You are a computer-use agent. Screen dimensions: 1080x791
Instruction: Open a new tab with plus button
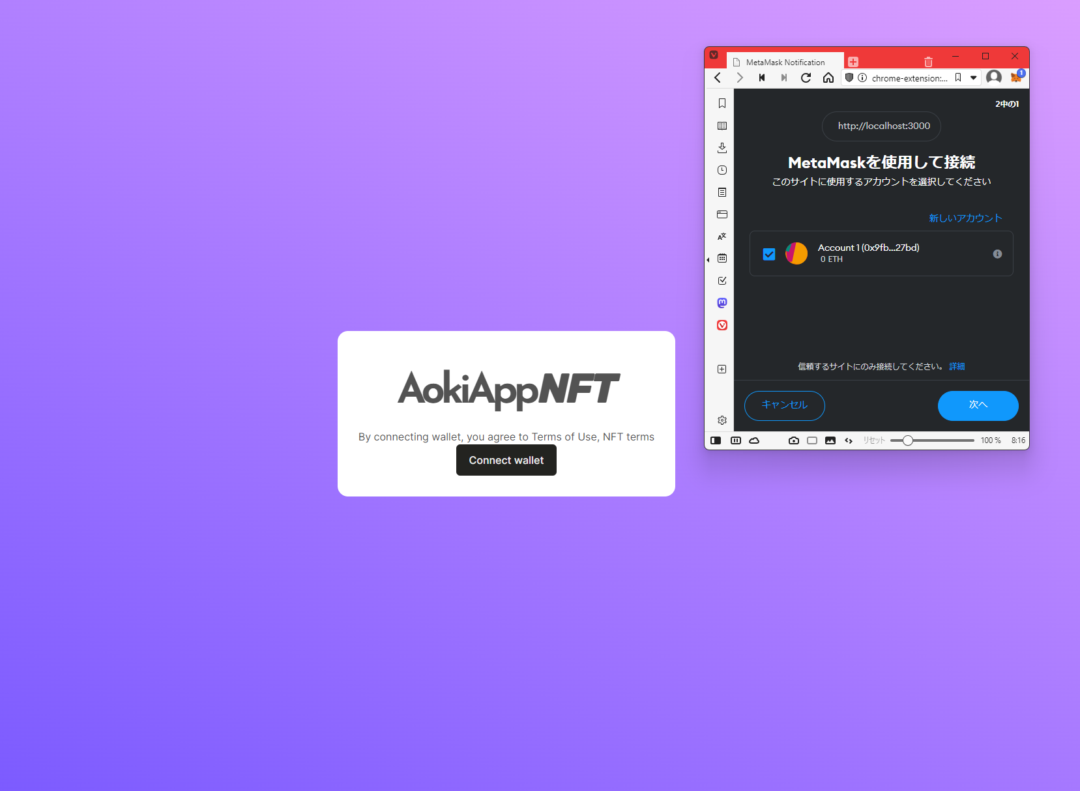tap(853, 62)
